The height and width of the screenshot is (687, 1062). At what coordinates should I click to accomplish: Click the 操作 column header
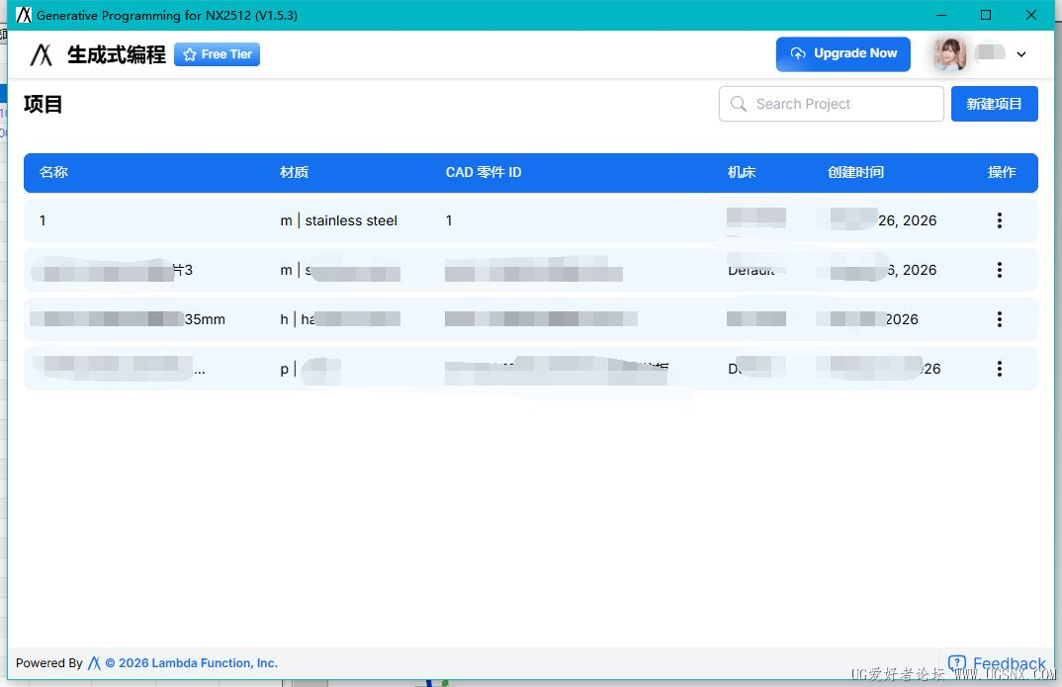(x=1002, y=172)
